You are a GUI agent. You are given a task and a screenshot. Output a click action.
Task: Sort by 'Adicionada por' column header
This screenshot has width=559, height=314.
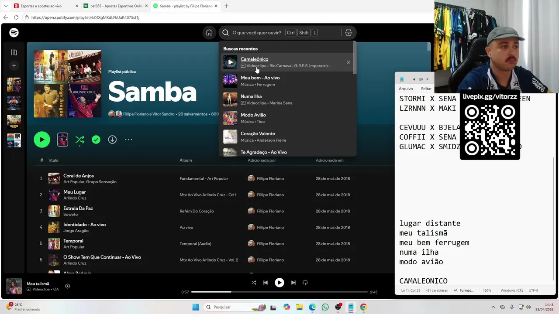[262, 160]
